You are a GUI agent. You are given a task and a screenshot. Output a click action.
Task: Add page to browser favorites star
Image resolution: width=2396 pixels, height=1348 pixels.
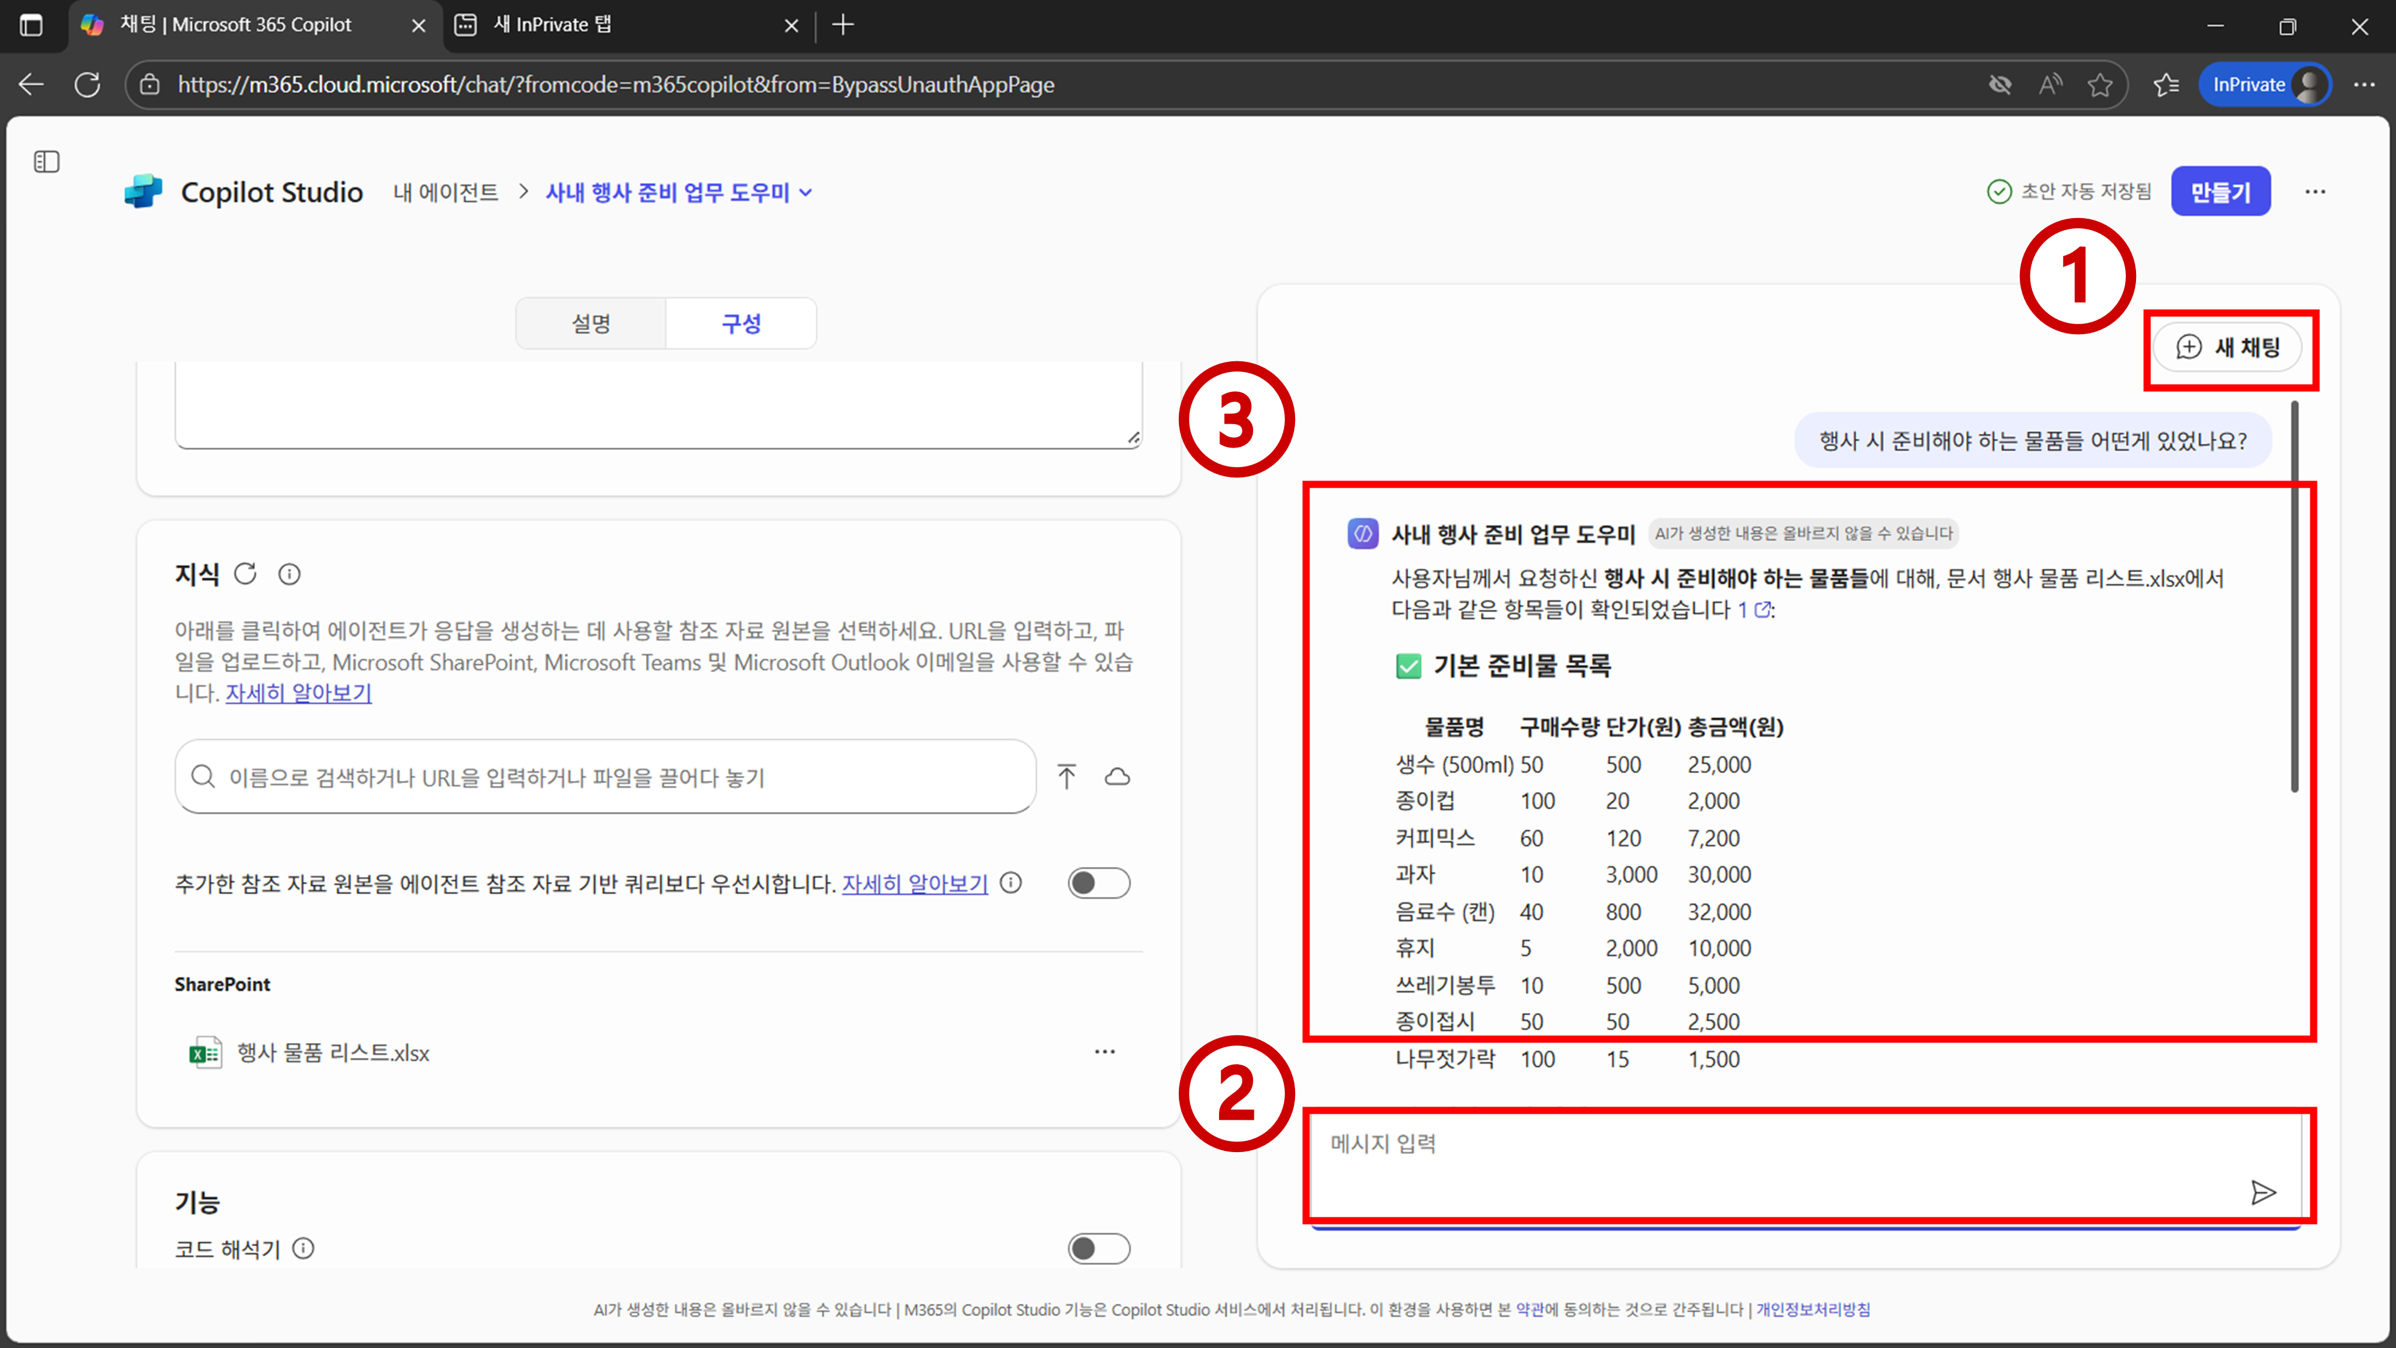tap(2099, 84)
